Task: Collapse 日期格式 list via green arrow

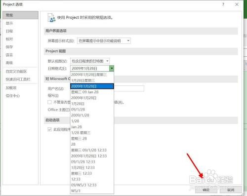Action: click(112, 68)
